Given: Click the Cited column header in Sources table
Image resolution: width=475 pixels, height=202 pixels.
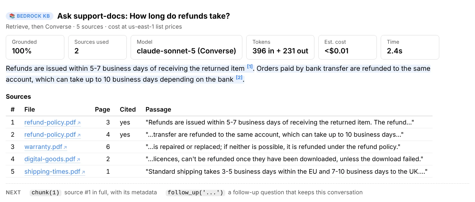Looking at the screenshot, I should pos(128,110).
